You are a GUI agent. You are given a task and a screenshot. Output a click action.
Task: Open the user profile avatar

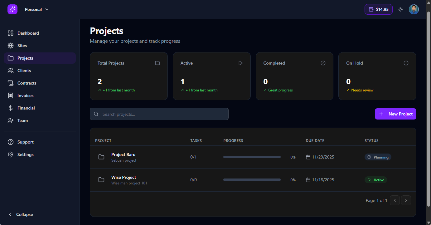[x=414, y=9]
